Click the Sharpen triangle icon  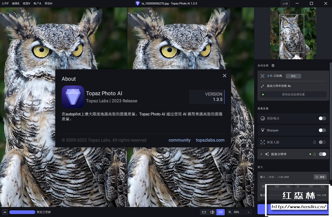tap(263, 130)
